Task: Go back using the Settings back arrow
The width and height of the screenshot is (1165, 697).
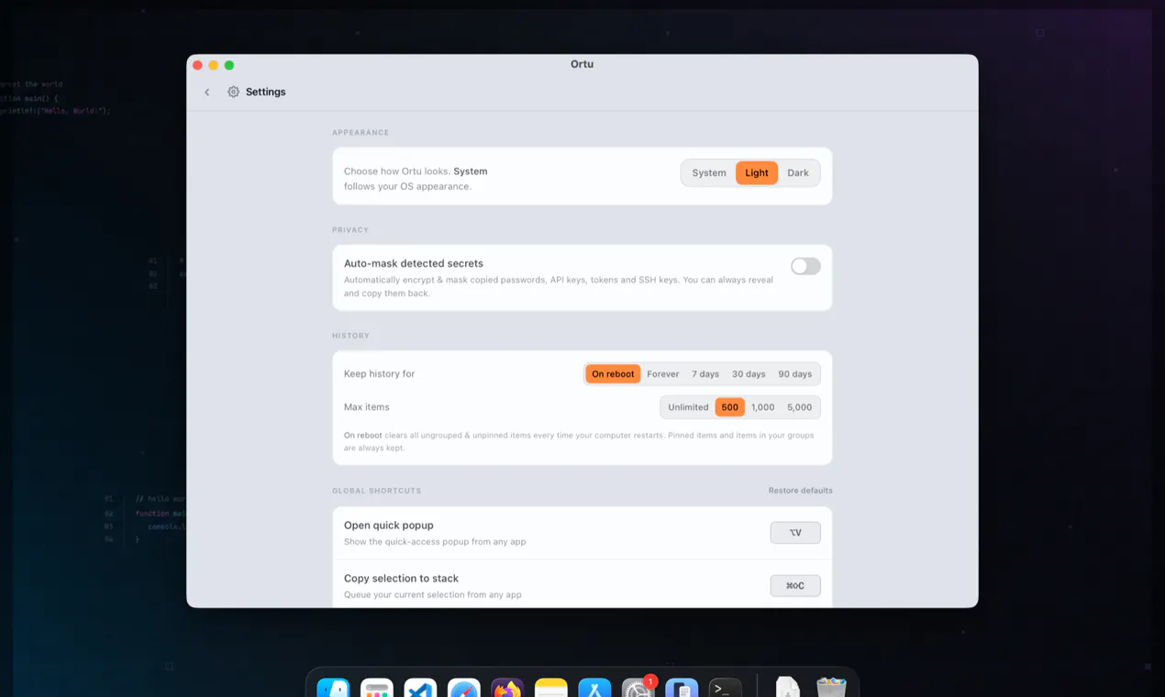Action: pyautogui.click(x=207, y=93)
